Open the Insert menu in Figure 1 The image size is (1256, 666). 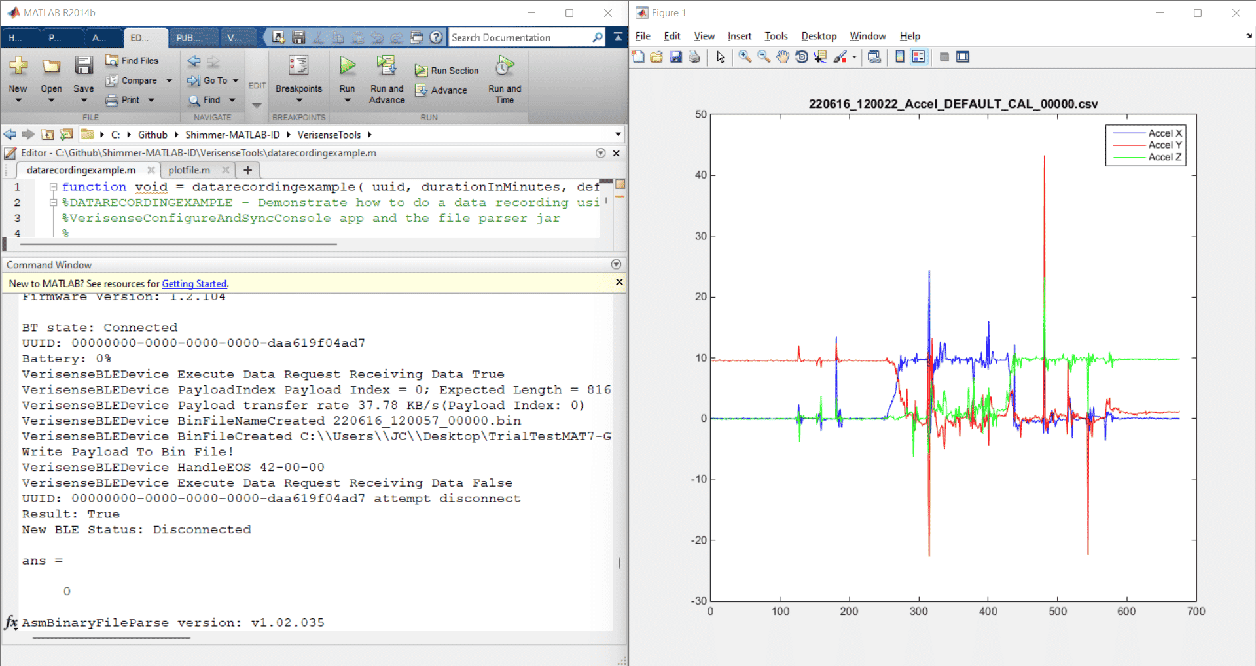click(x=740, y=36)
